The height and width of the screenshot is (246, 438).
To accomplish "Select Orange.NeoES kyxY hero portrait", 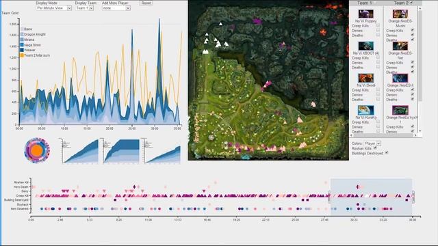I will 400,110.
